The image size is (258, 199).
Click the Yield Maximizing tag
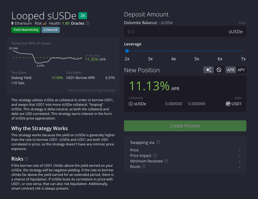pos(26,30)
